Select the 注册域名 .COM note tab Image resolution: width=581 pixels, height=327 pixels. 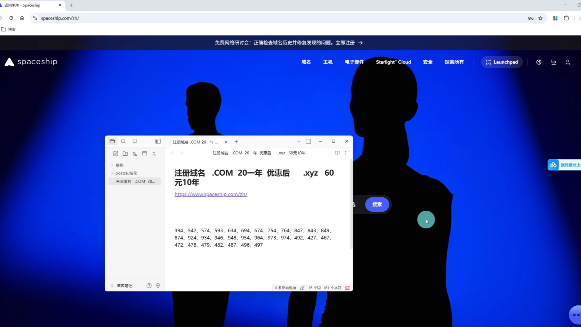point(195,142)
